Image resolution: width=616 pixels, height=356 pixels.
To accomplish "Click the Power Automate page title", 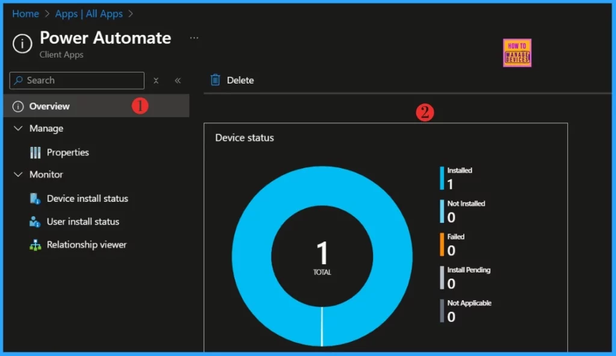I will click(x=105, y=38).
